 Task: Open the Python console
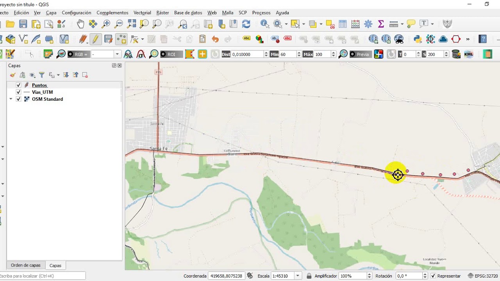pos(418,39)
